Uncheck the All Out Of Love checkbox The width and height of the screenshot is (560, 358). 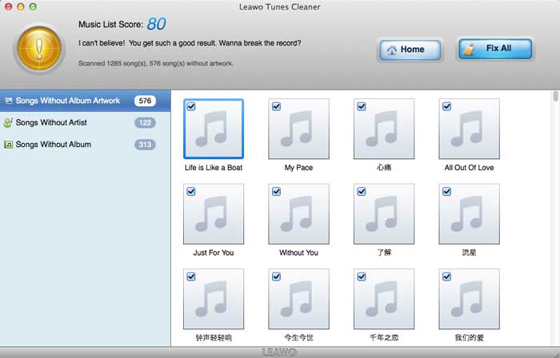[446, 106]
